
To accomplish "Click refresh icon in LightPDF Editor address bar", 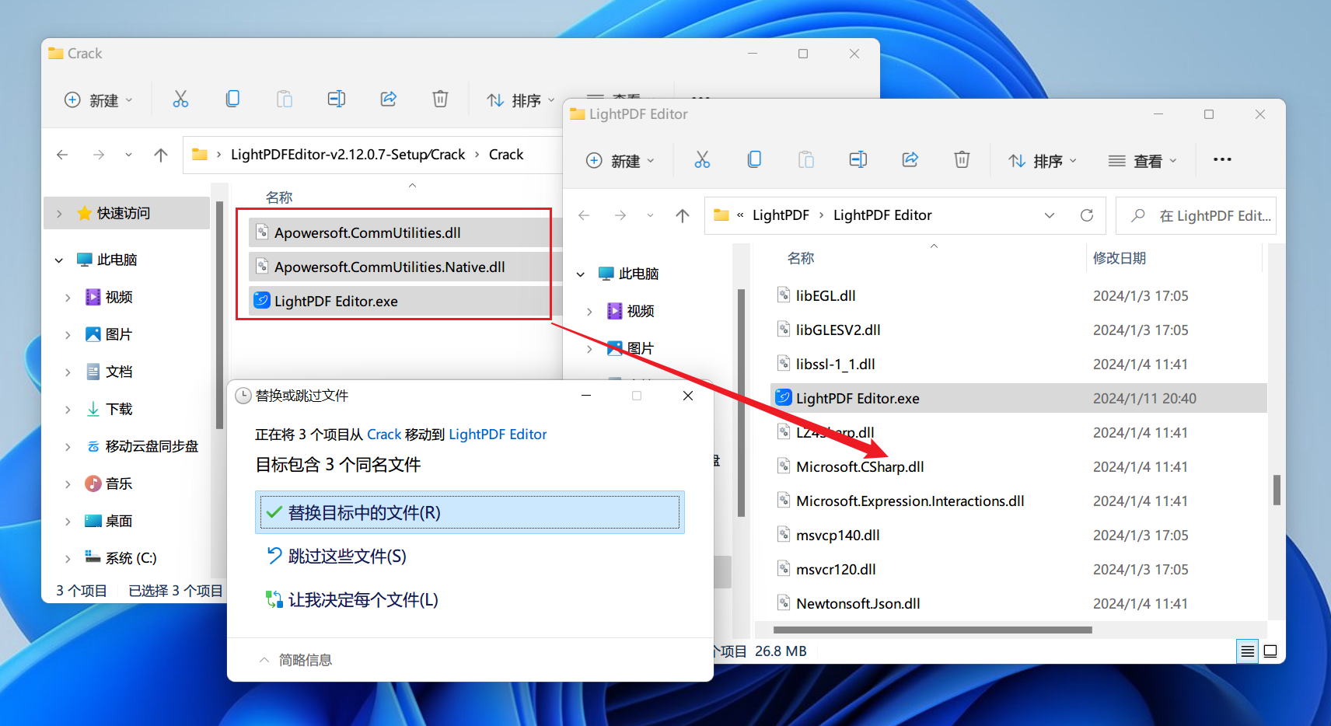I will tap(1087, 215).
